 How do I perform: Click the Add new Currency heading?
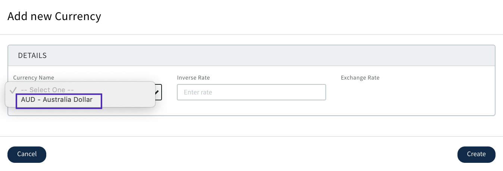click(x=54, y=16)
